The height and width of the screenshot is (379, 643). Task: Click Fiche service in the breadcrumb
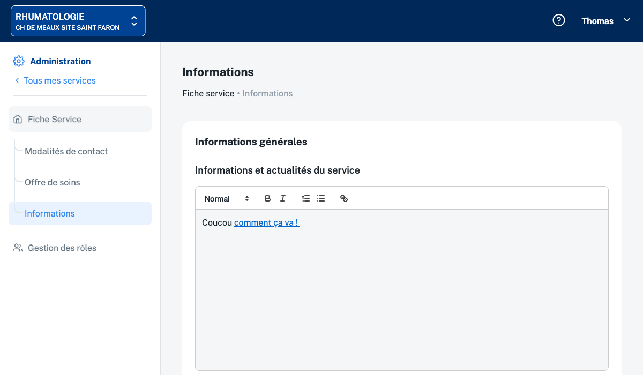tap(208, 93)
